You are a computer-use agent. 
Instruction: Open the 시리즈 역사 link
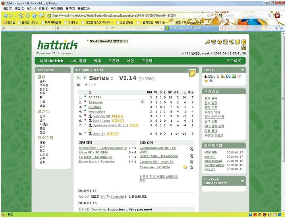212,112
